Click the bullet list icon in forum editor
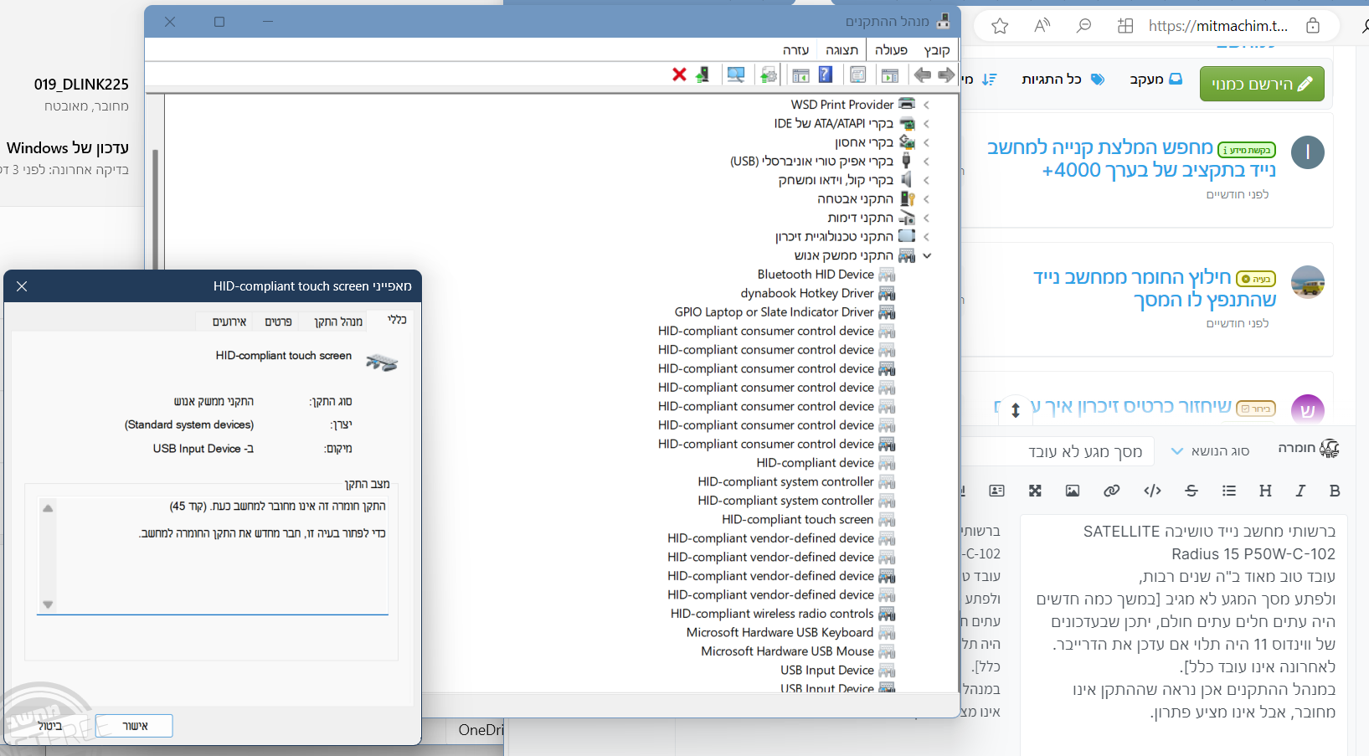This screenshot has height=756, width=1369. (1229, 491)
